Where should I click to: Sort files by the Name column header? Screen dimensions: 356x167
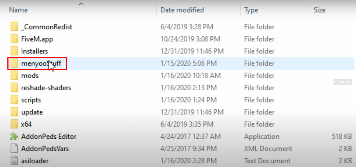pyautogui.click(x=19, y=10)
